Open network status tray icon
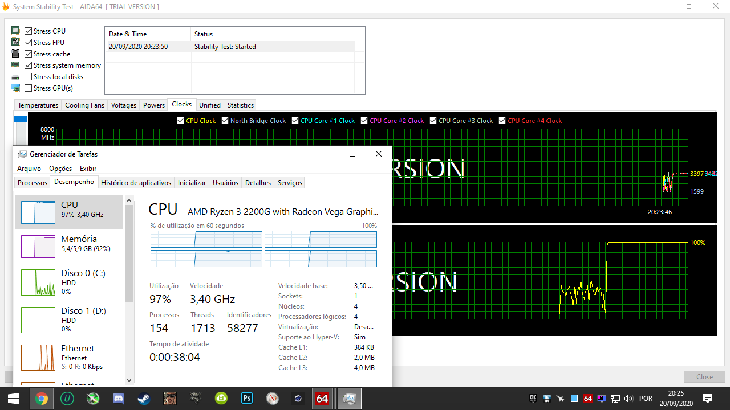The height and width of the screenshot is (410, 730). click(615, 399)
